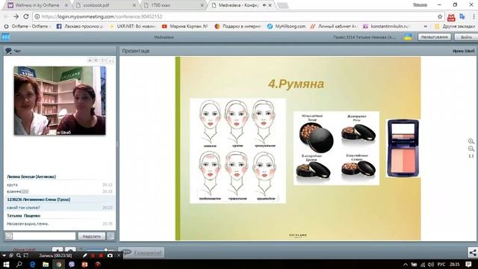Reload the page
This screenshot has height=269, width=478.
point(26,16)
